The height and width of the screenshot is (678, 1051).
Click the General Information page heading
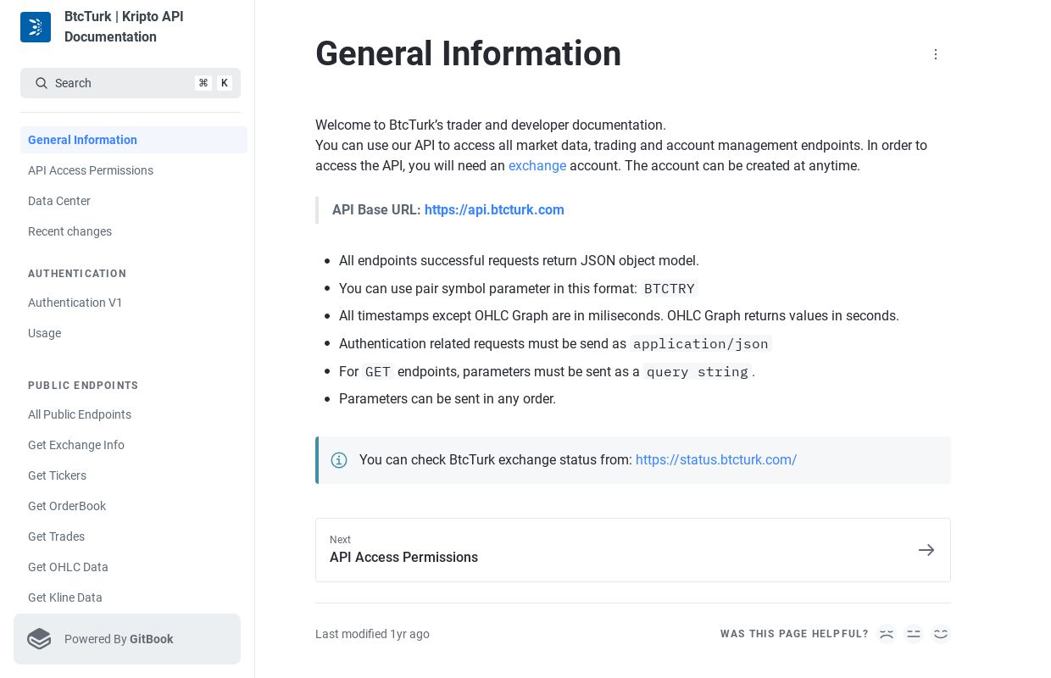click(469, 54)
